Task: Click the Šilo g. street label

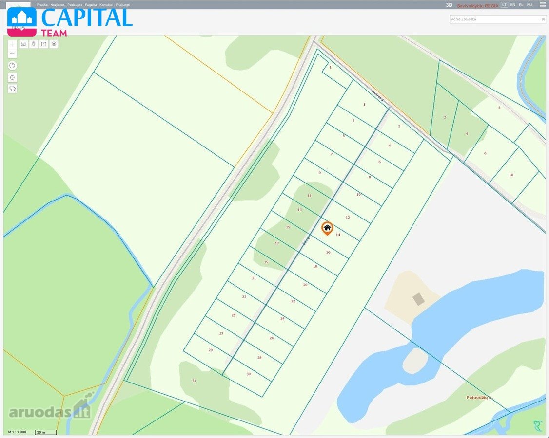Action: 306,241
